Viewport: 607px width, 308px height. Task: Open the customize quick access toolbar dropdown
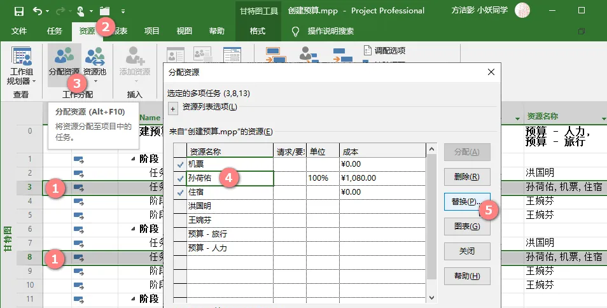tap(123, 11)
